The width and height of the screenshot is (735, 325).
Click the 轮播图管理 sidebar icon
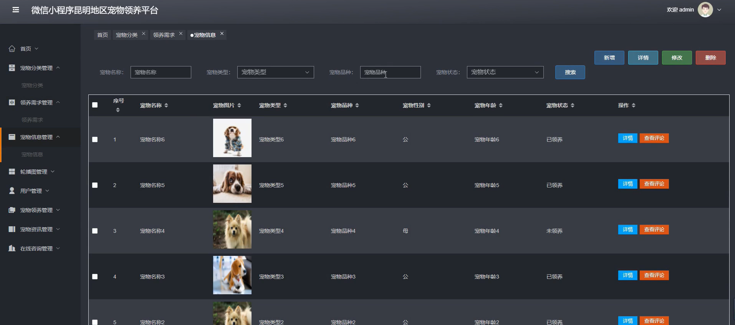tap(12, 172)
